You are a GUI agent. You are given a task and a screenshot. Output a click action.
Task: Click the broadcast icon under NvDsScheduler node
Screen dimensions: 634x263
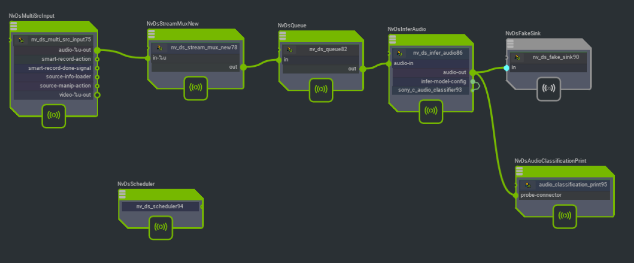tap(160, 227)
